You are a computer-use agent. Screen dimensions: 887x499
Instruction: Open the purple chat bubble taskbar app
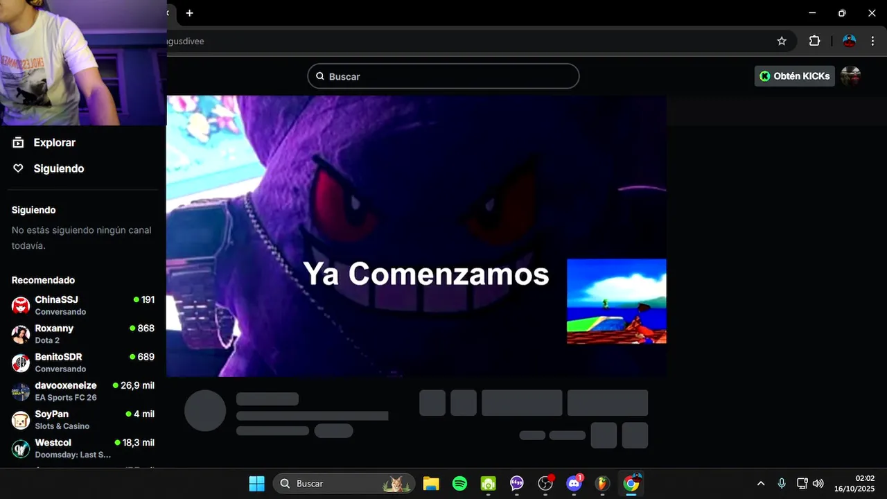click(x=517, y=483)
